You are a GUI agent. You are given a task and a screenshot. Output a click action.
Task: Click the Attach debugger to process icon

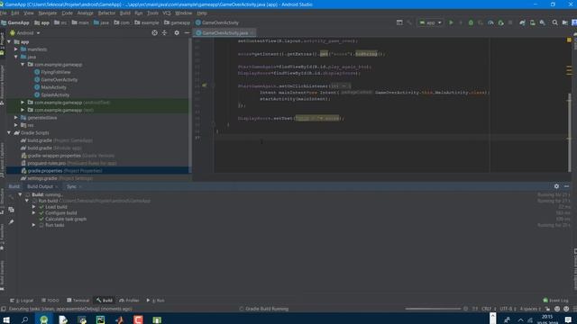(500, 22)
